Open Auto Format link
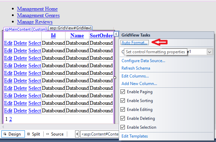Viewport: 216px width, 142px height. (x=134, y=43)
